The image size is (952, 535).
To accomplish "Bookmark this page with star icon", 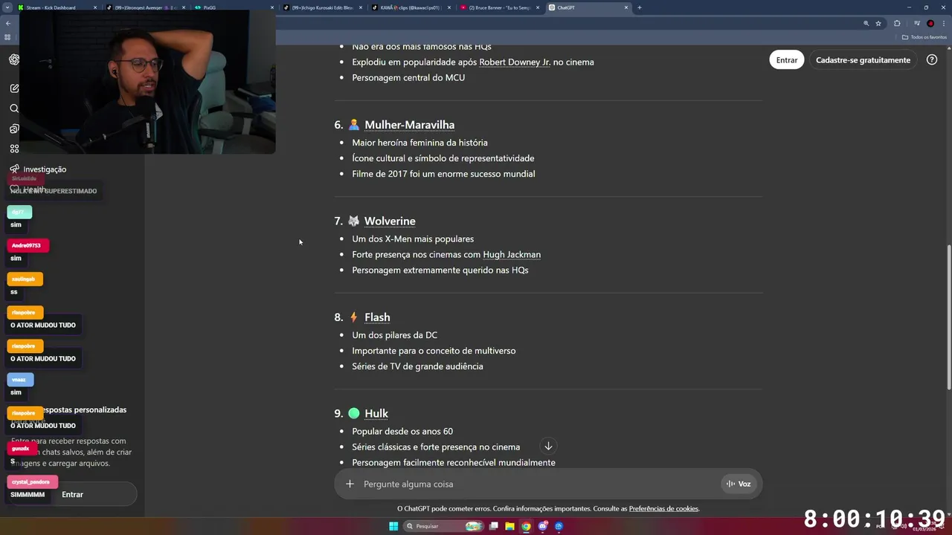I will click(x=878, y=23).
